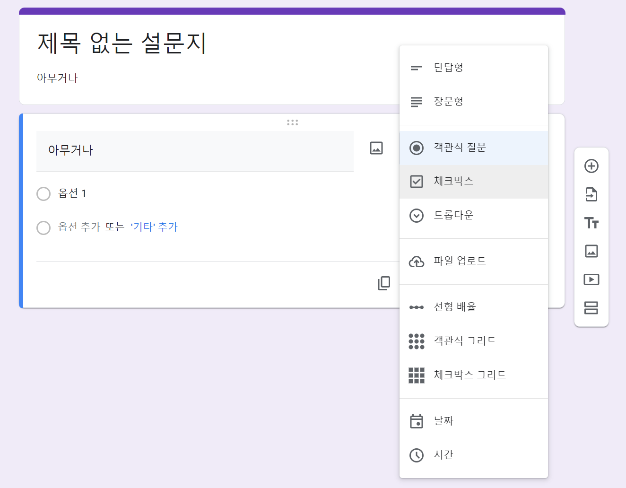Click the square grid icon for 체크박스 그리드

(x=417, y=375)
